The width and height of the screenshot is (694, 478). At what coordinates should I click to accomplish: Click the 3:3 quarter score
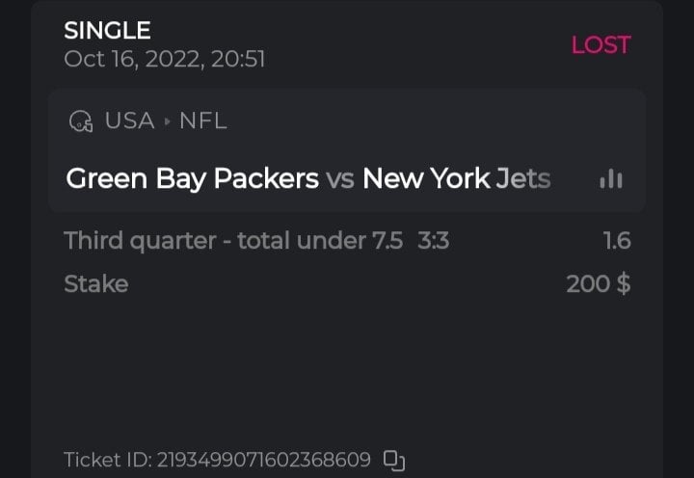[434, 240]
